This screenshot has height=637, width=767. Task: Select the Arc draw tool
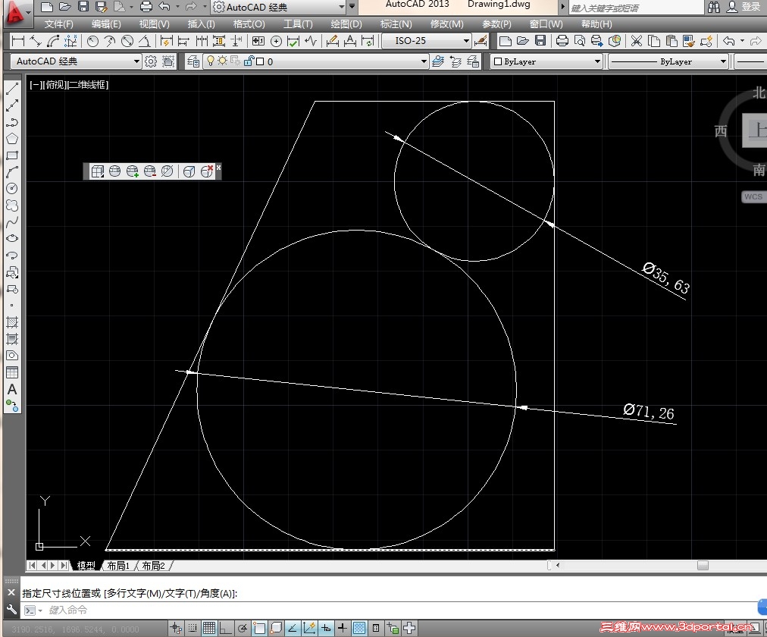[12, 171]
